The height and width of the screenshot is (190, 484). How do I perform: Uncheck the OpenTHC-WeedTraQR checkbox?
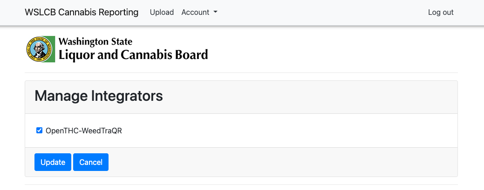(39, 131)
